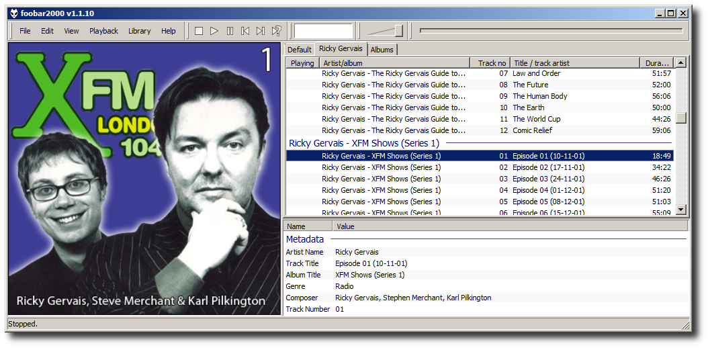Select Episode 02 (17-11-01) row

[x=480, y=167]
